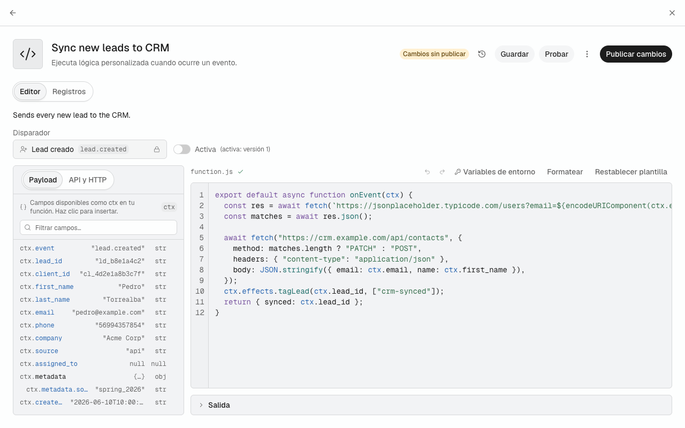Redo the last code edit

[x=442, y=172]
